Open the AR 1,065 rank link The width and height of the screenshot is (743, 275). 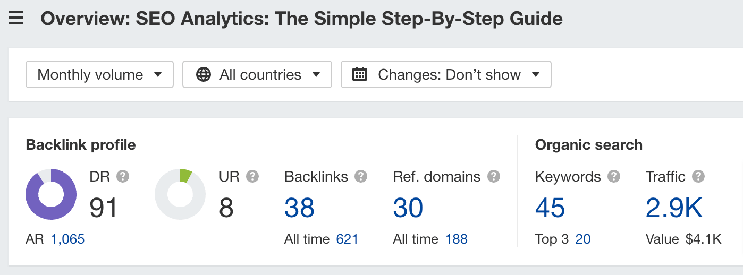[x=67, y=239]
